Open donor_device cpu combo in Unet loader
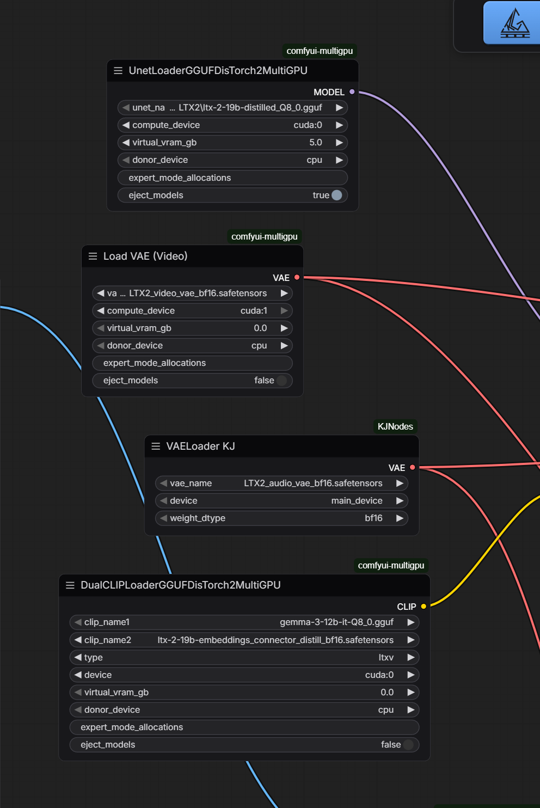This screenshot has width=540, height=808. click(x=232, y=160)
